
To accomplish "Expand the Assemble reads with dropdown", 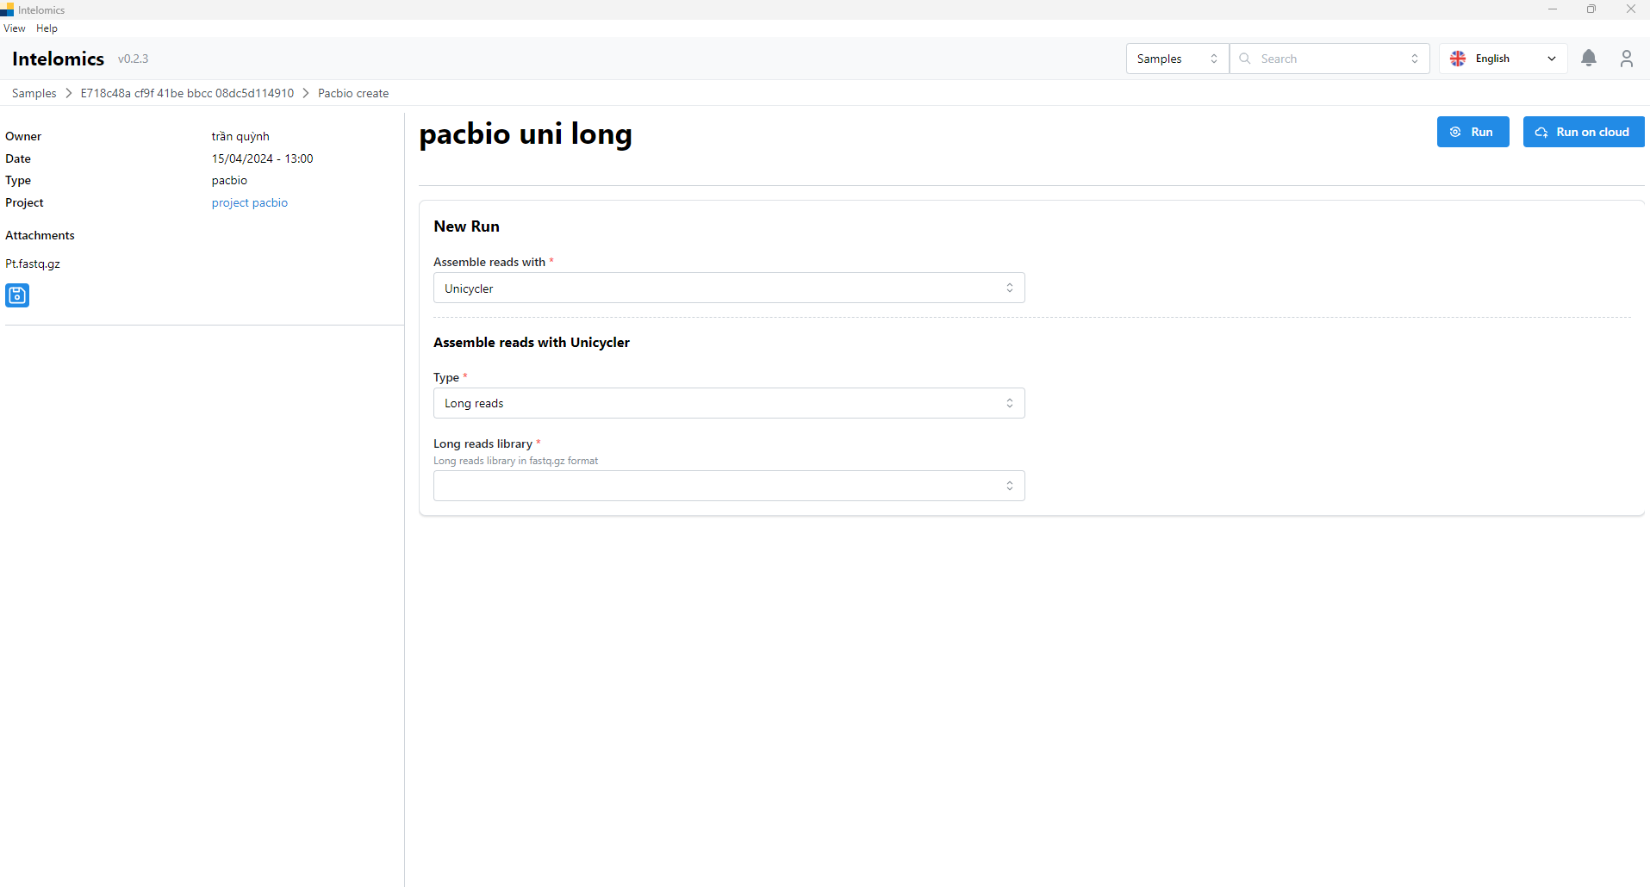I will (x=729, y=288).
